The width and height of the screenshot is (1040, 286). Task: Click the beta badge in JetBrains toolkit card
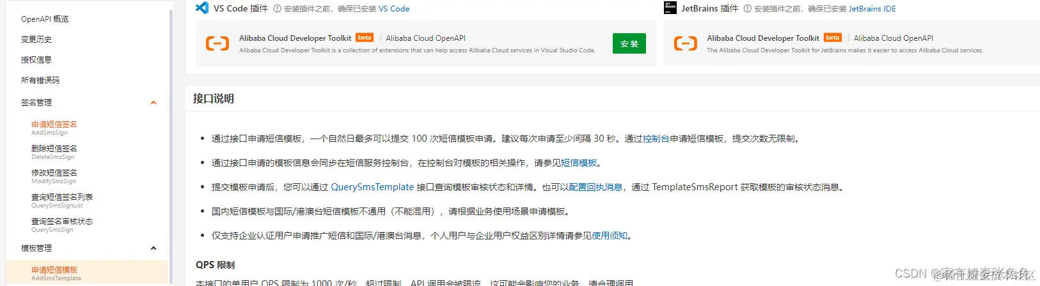(833, 38)
